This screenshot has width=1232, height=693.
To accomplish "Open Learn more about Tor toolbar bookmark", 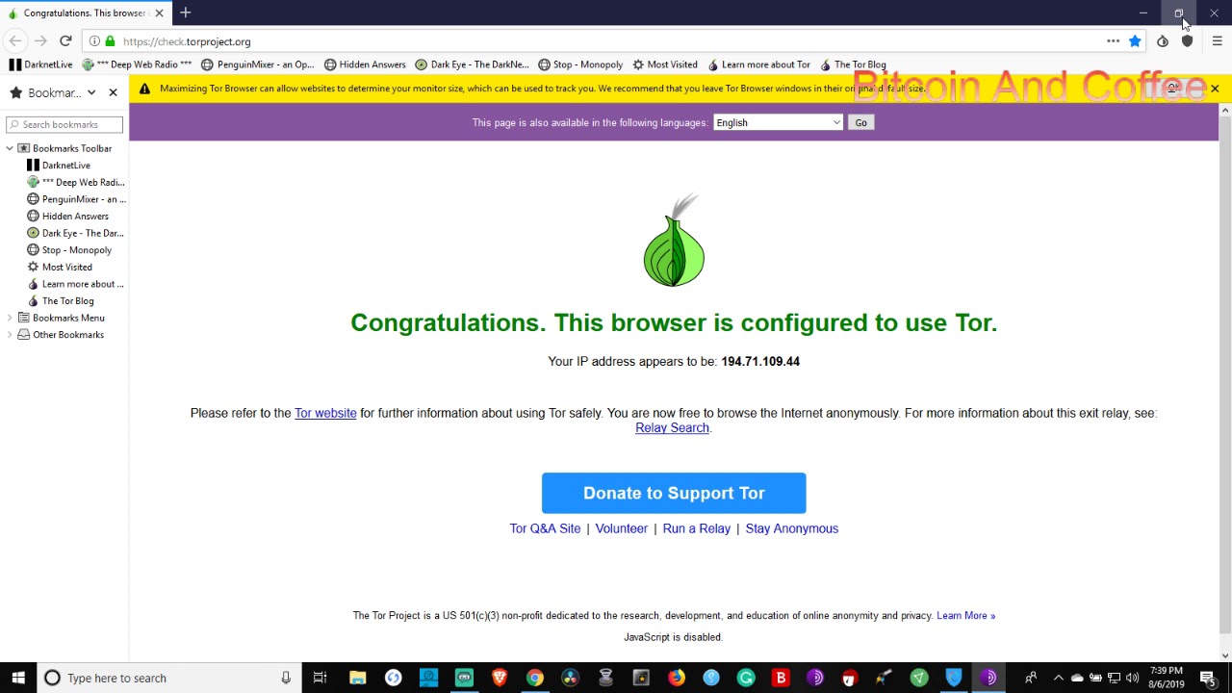I will pos(758,64).
